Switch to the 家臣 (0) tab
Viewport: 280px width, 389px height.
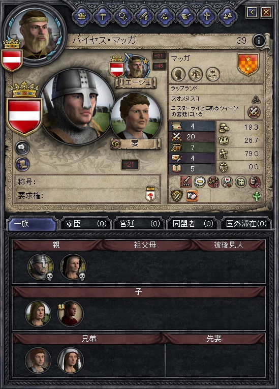86,224
